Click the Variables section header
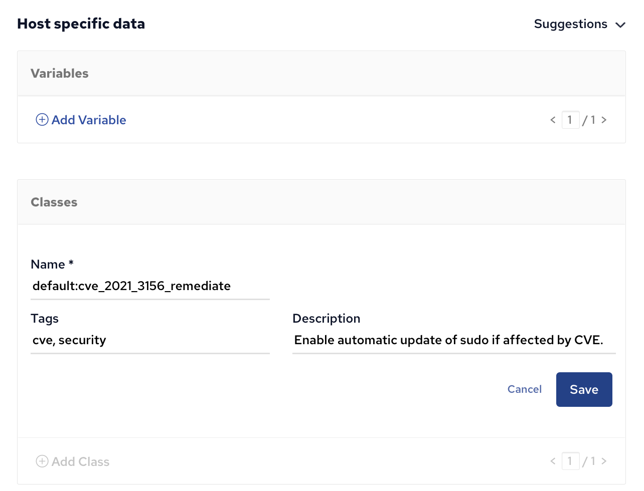This screenshot has height=491, width=644. tap(321, 73)
